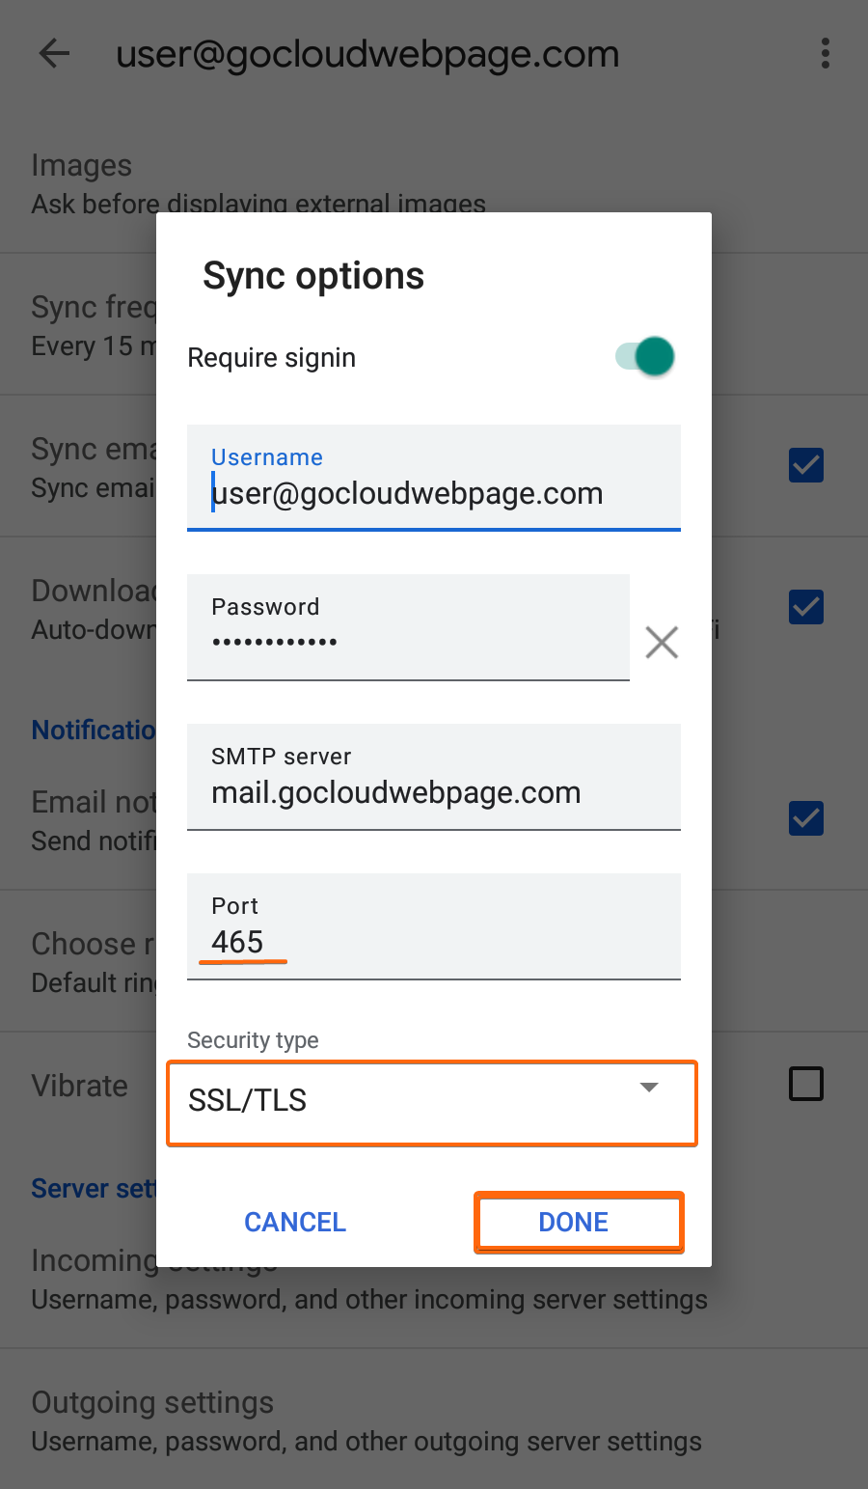Click the Require signin label

tap(271, 358)
